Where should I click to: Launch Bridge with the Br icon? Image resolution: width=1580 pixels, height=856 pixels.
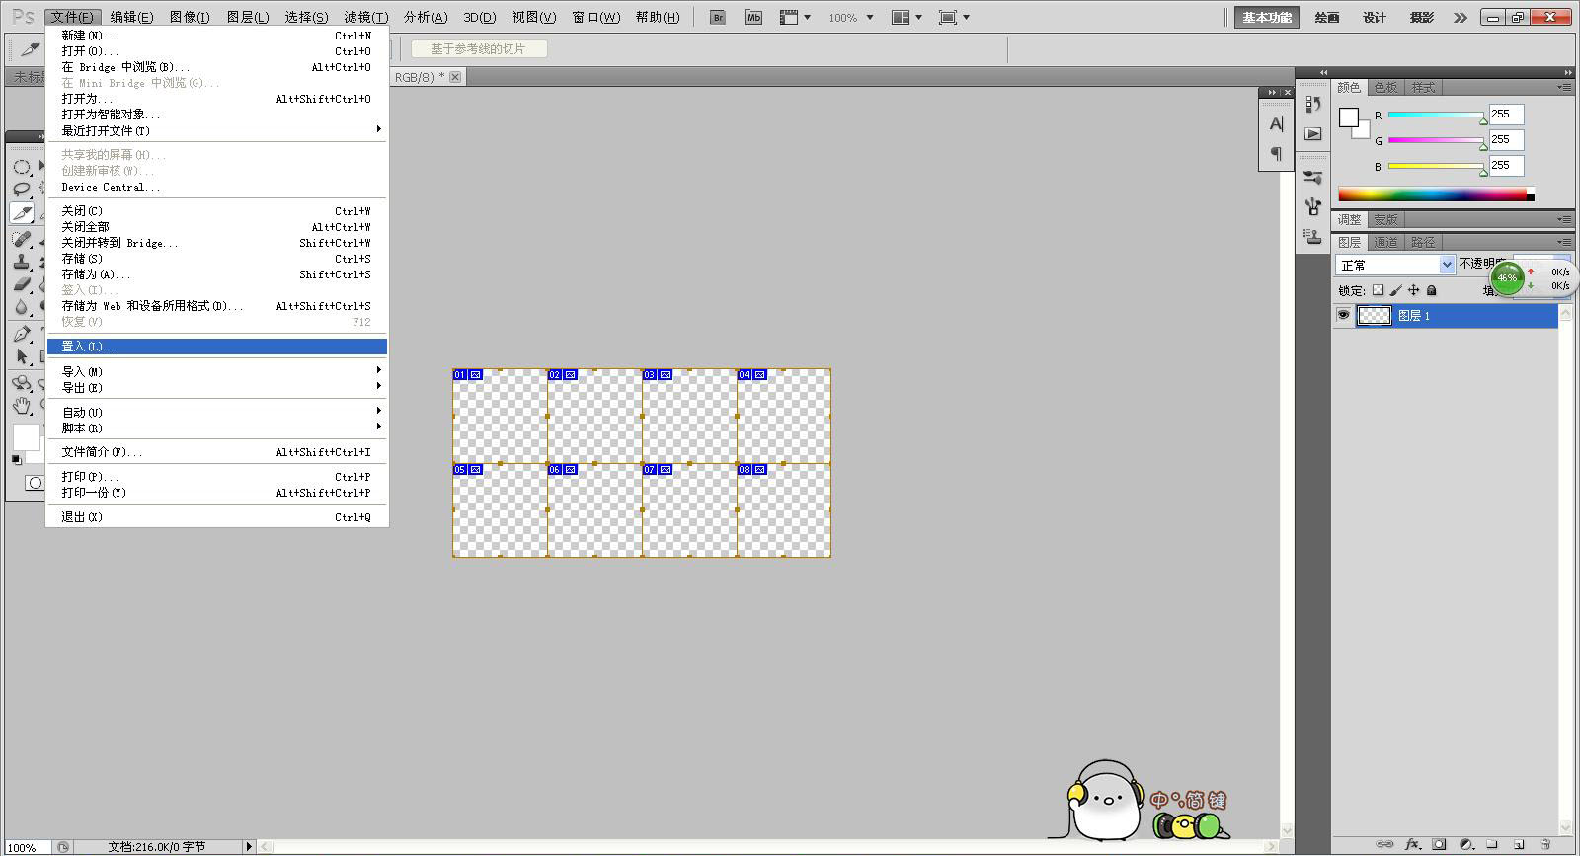pyautogui.click(x=719, y=17)
